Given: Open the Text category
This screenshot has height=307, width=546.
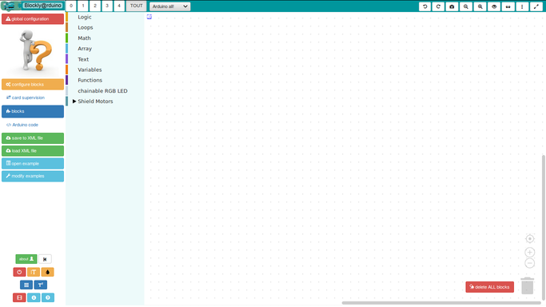Looking at the screenshot, I should [x=83, y=59].
